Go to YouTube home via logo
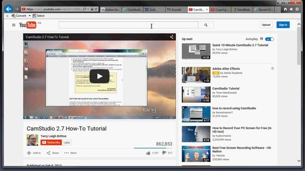 28,25
